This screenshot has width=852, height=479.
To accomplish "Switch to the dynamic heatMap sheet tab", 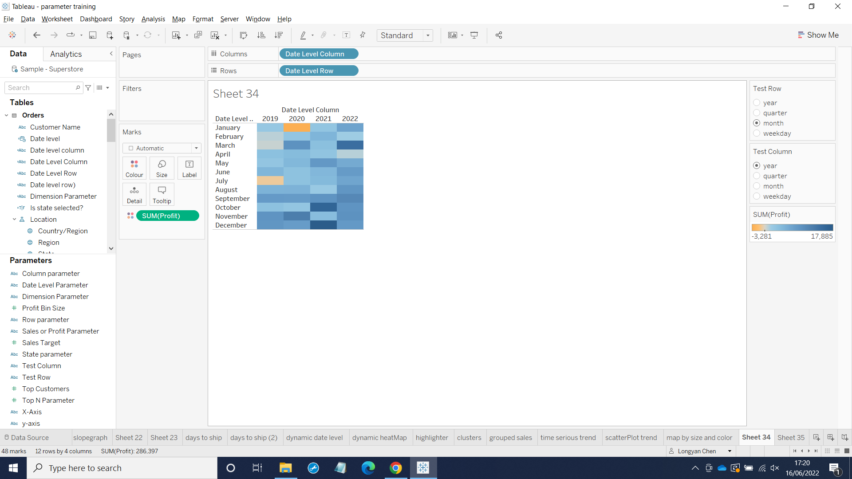I will coord(379,437).
